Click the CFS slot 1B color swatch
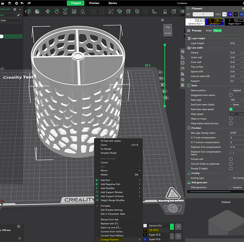Image resolution: width=244 pixels, height=242 pixels. tap(230, 15)
